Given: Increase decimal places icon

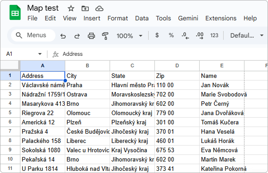Looking at the screenshot, I should 200,36.
